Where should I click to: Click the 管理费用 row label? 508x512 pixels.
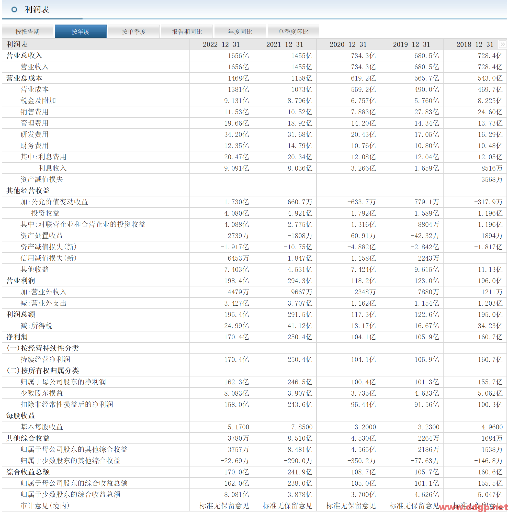click(x=35, y=123)
